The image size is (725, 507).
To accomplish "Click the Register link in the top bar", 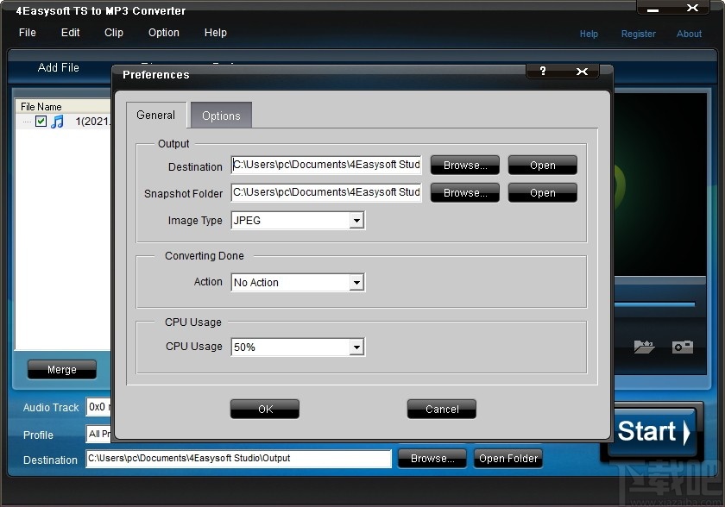I will [x=639, y=34].
